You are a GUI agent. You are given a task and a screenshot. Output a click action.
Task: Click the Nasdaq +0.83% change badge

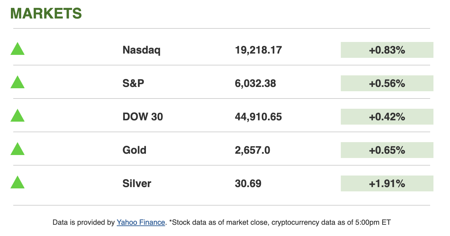coord(387,50)
